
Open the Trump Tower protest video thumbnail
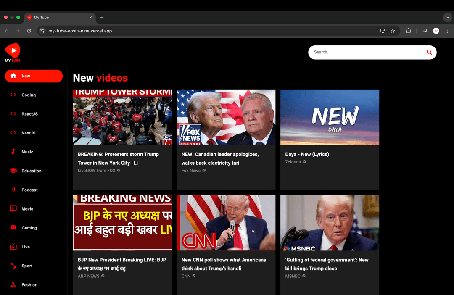pos(122,117)
